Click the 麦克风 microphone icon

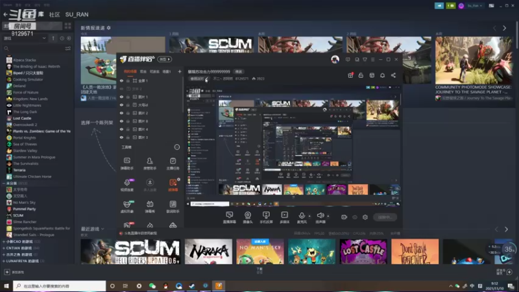(302, 217)
